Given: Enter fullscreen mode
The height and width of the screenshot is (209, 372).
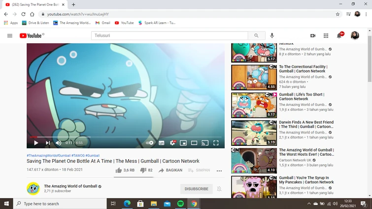Looking at the screenshot, I should click(x=216, y=143).
